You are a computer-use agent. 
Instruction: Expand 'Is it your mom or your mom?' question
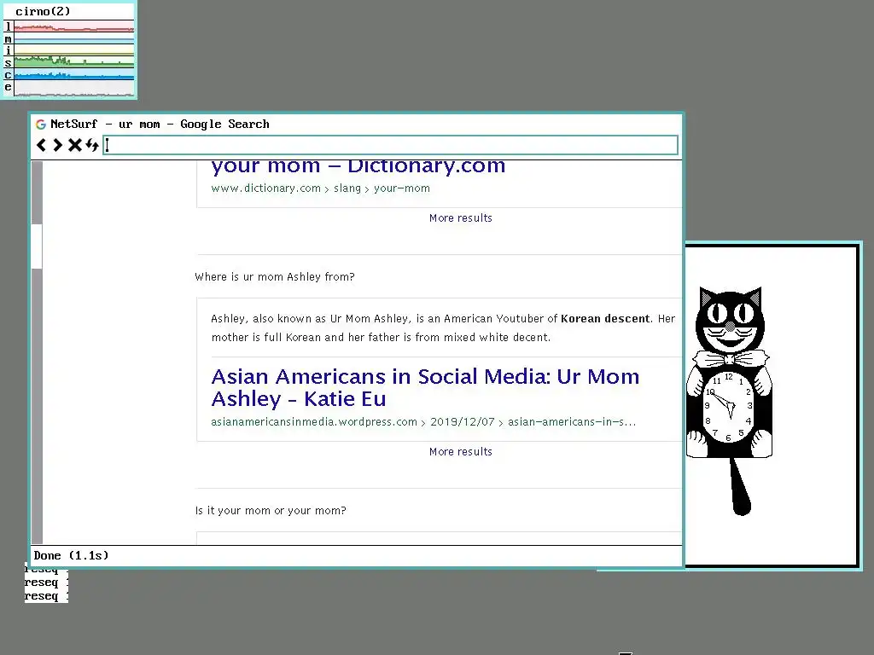271,511
